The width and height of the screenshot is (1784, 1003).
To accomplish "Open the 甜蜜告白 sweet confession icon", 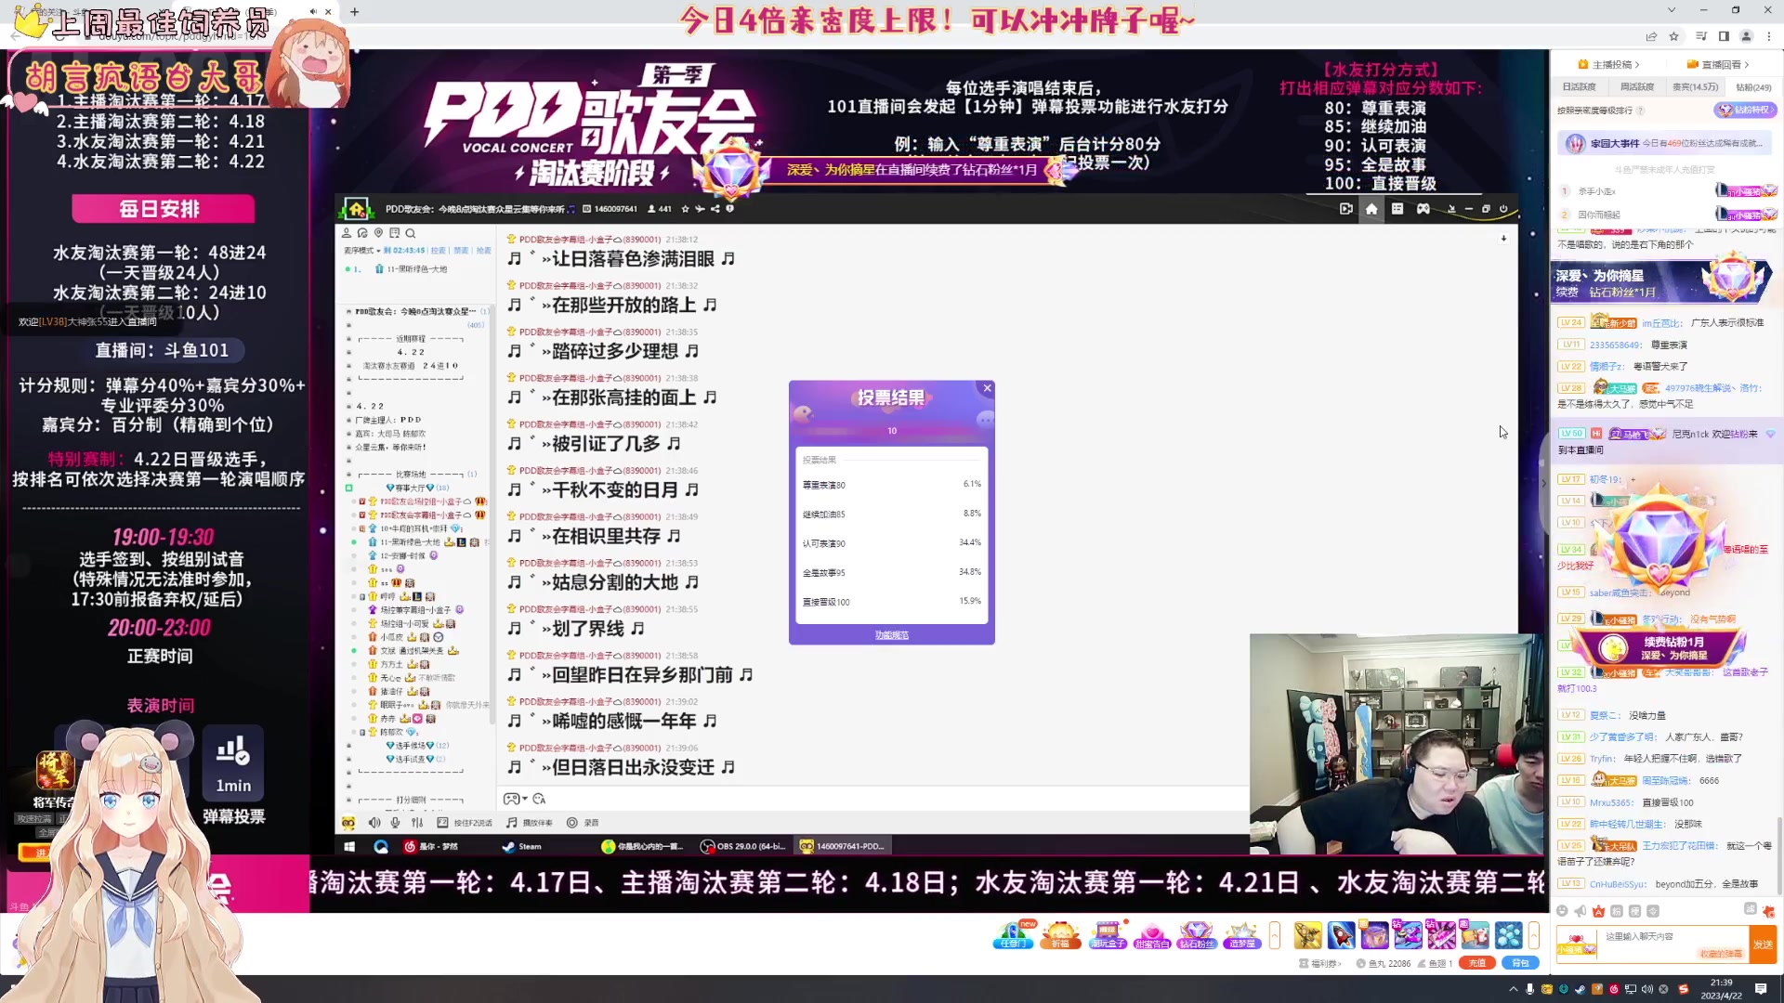I will 1152,934.
